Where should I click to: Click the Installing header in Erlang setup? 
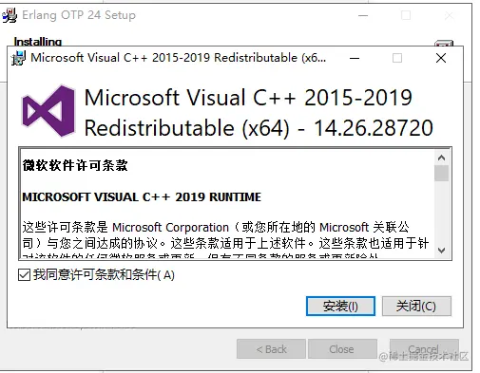pyautogui.click(x=38, y=42)
